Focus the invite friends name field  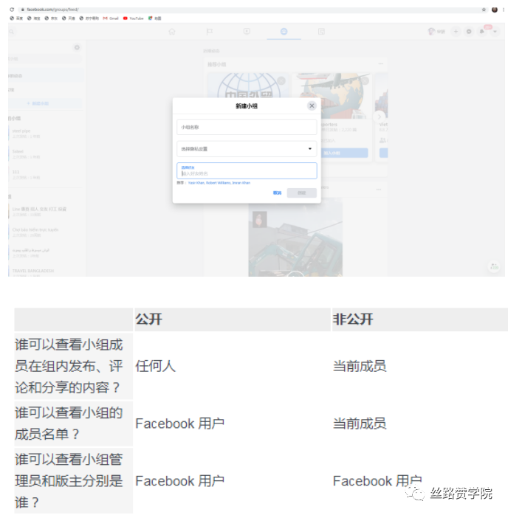[247, 170]
